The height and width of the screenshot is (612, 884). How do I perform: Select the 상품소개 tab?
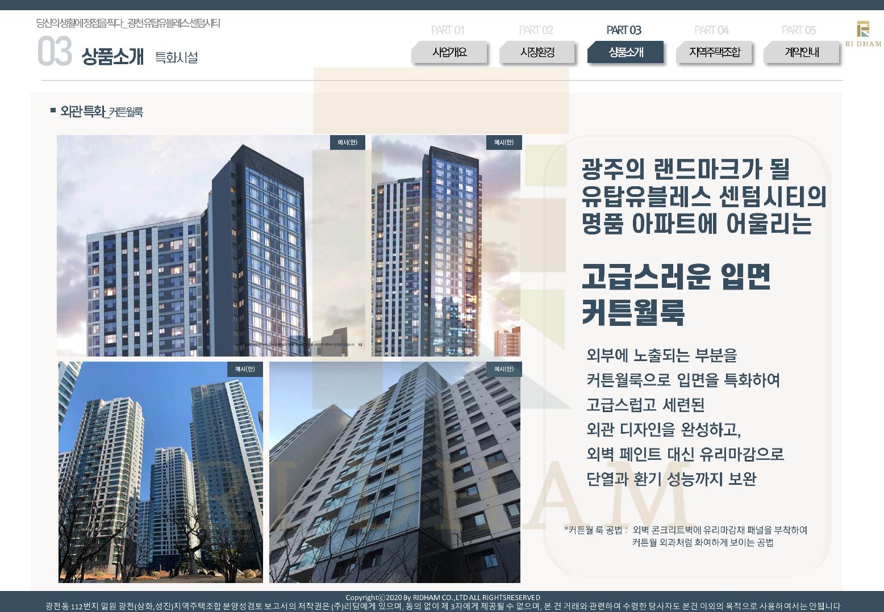(626, 52)
